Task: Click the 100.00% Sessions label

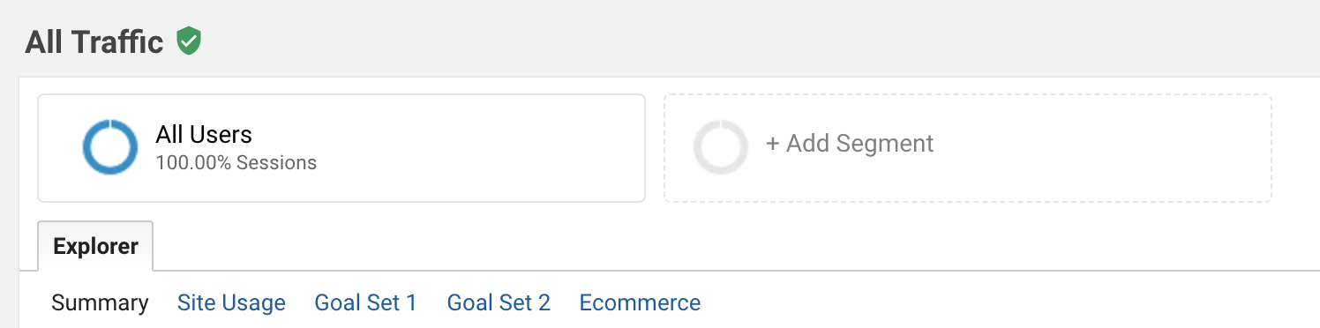Action: [236, 163]
